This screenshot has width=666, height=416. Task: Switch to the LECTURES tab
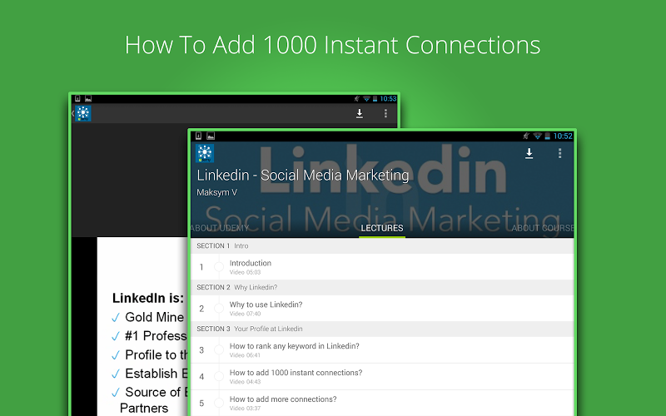coord(382,228)
